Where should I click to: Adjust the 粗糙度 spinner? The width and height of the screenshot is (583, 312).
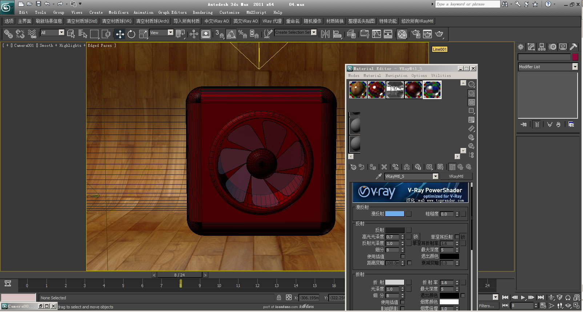(457, 214)
